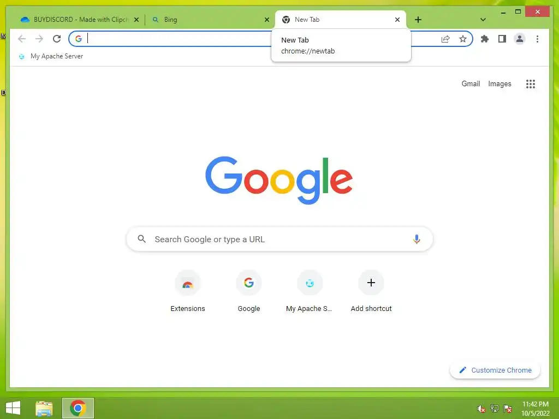Open the Windows Start menu
This screenshot has height=419, width=559.
coord(13,408)
